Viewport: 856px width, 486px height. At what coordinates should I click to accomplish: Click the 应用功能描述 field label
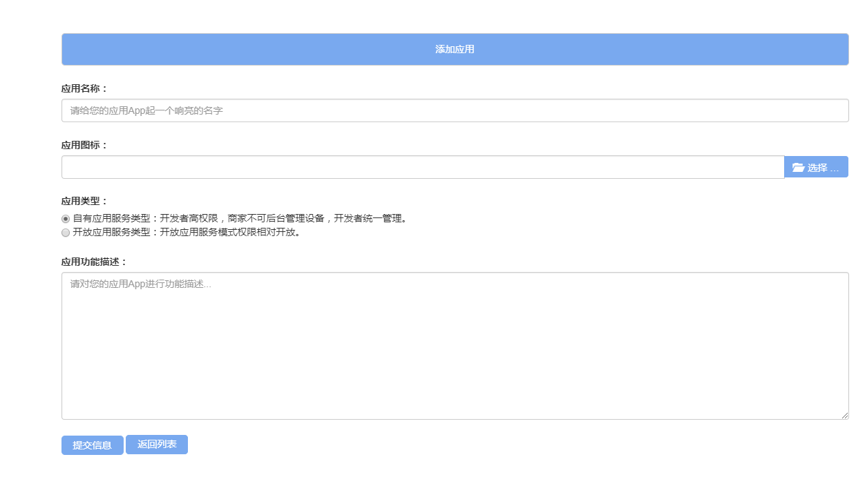(x=94, y=262)
